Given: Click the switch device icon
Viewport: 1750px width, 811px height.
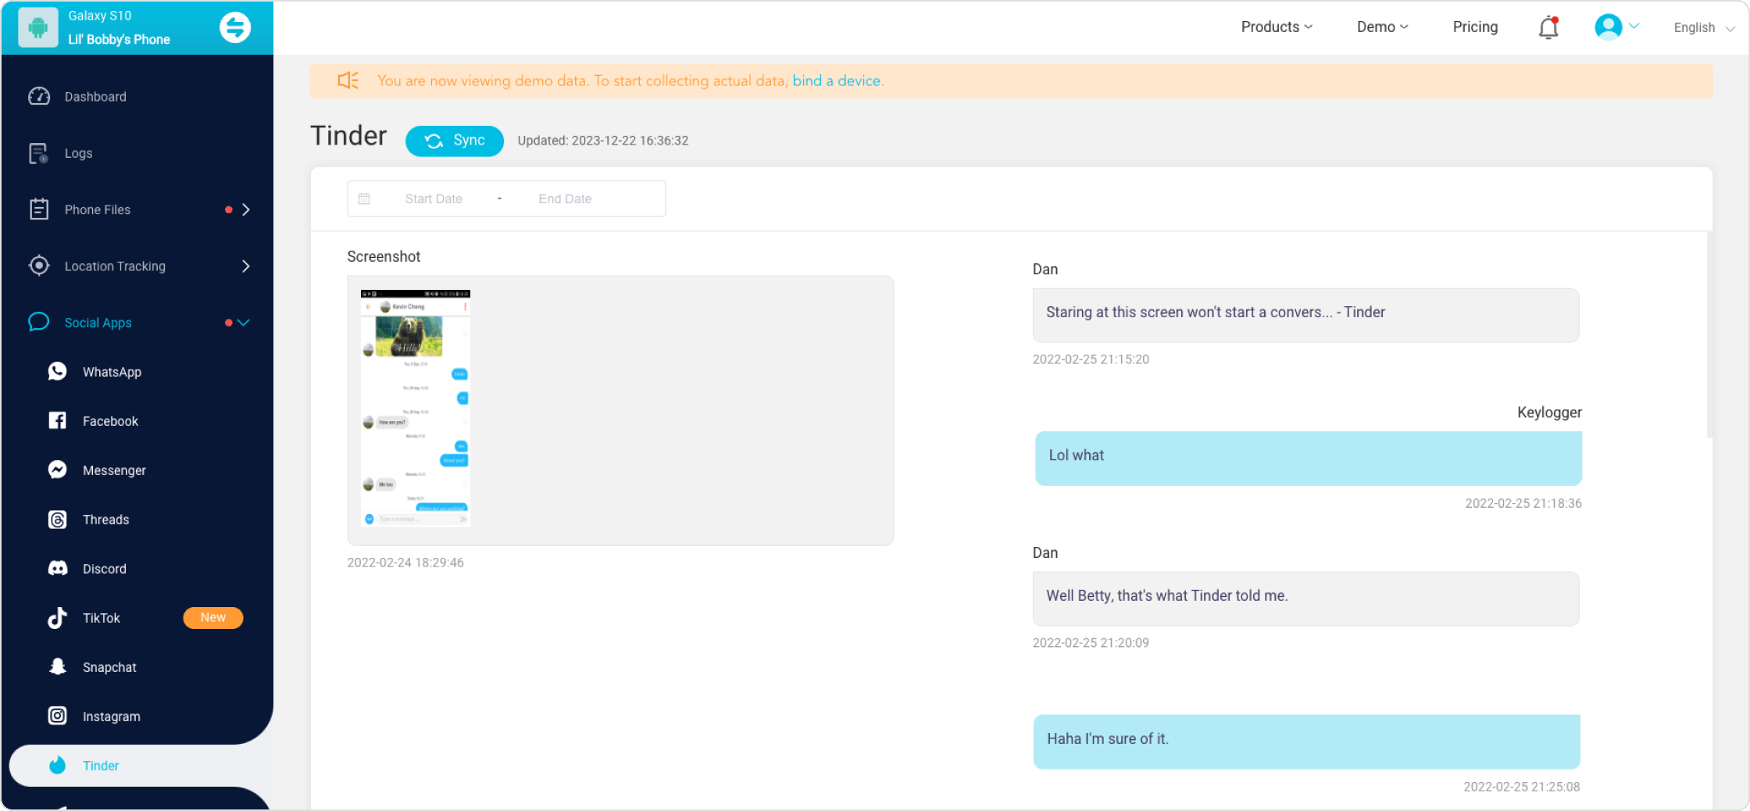Looking at the screenshot, I should coord(234,27).
